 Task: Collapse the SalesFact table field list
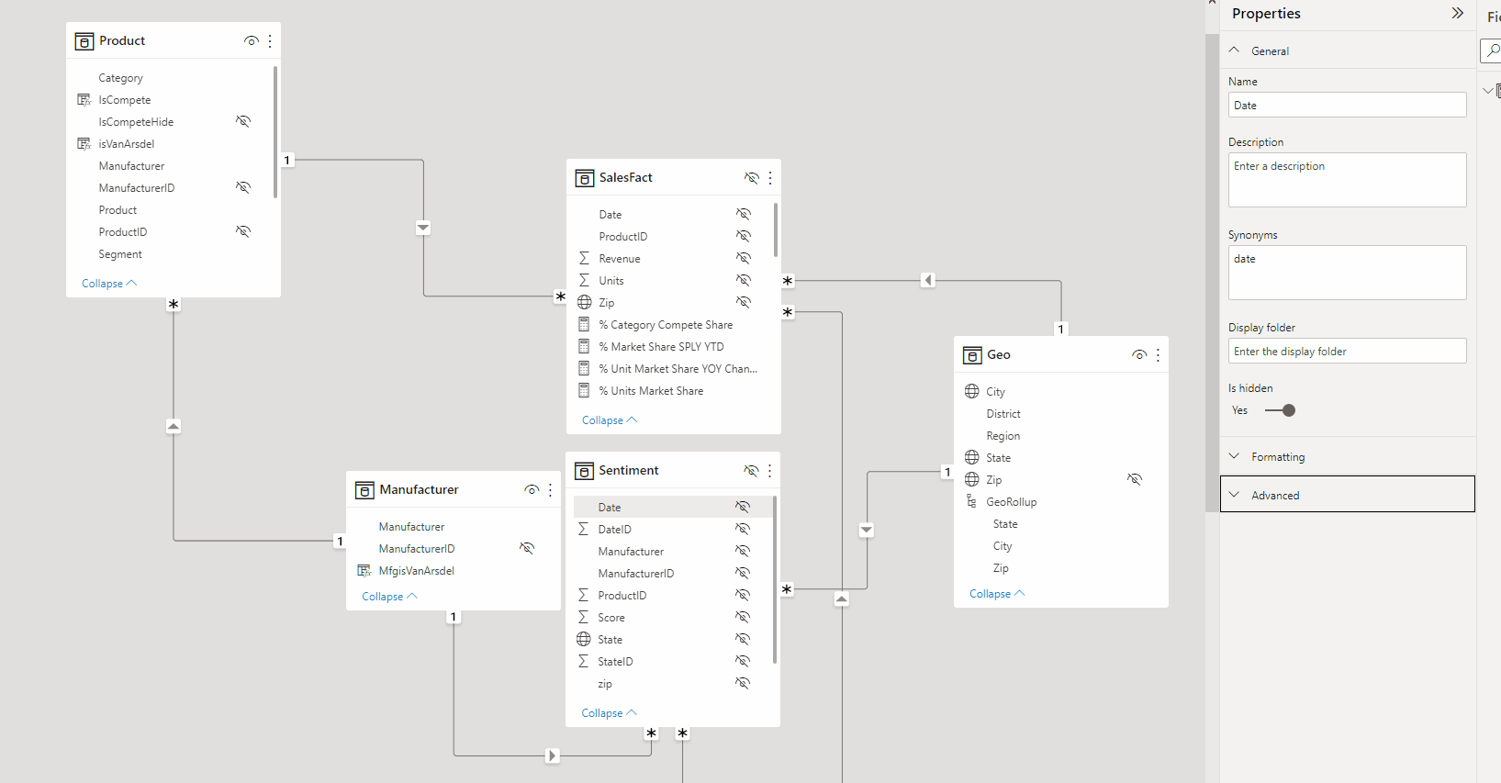610,420
